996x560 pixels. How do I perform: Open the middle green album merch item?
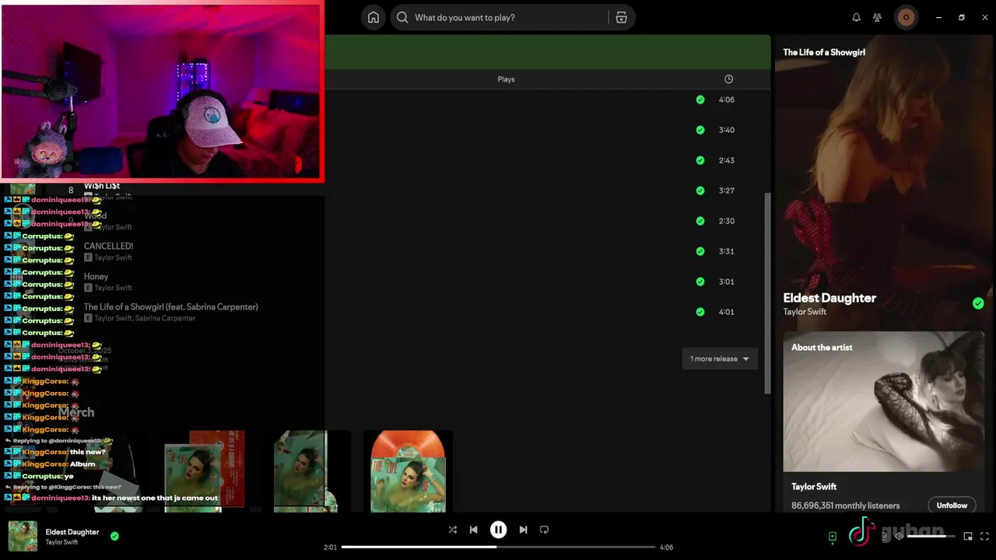click(x=305, y=471)
